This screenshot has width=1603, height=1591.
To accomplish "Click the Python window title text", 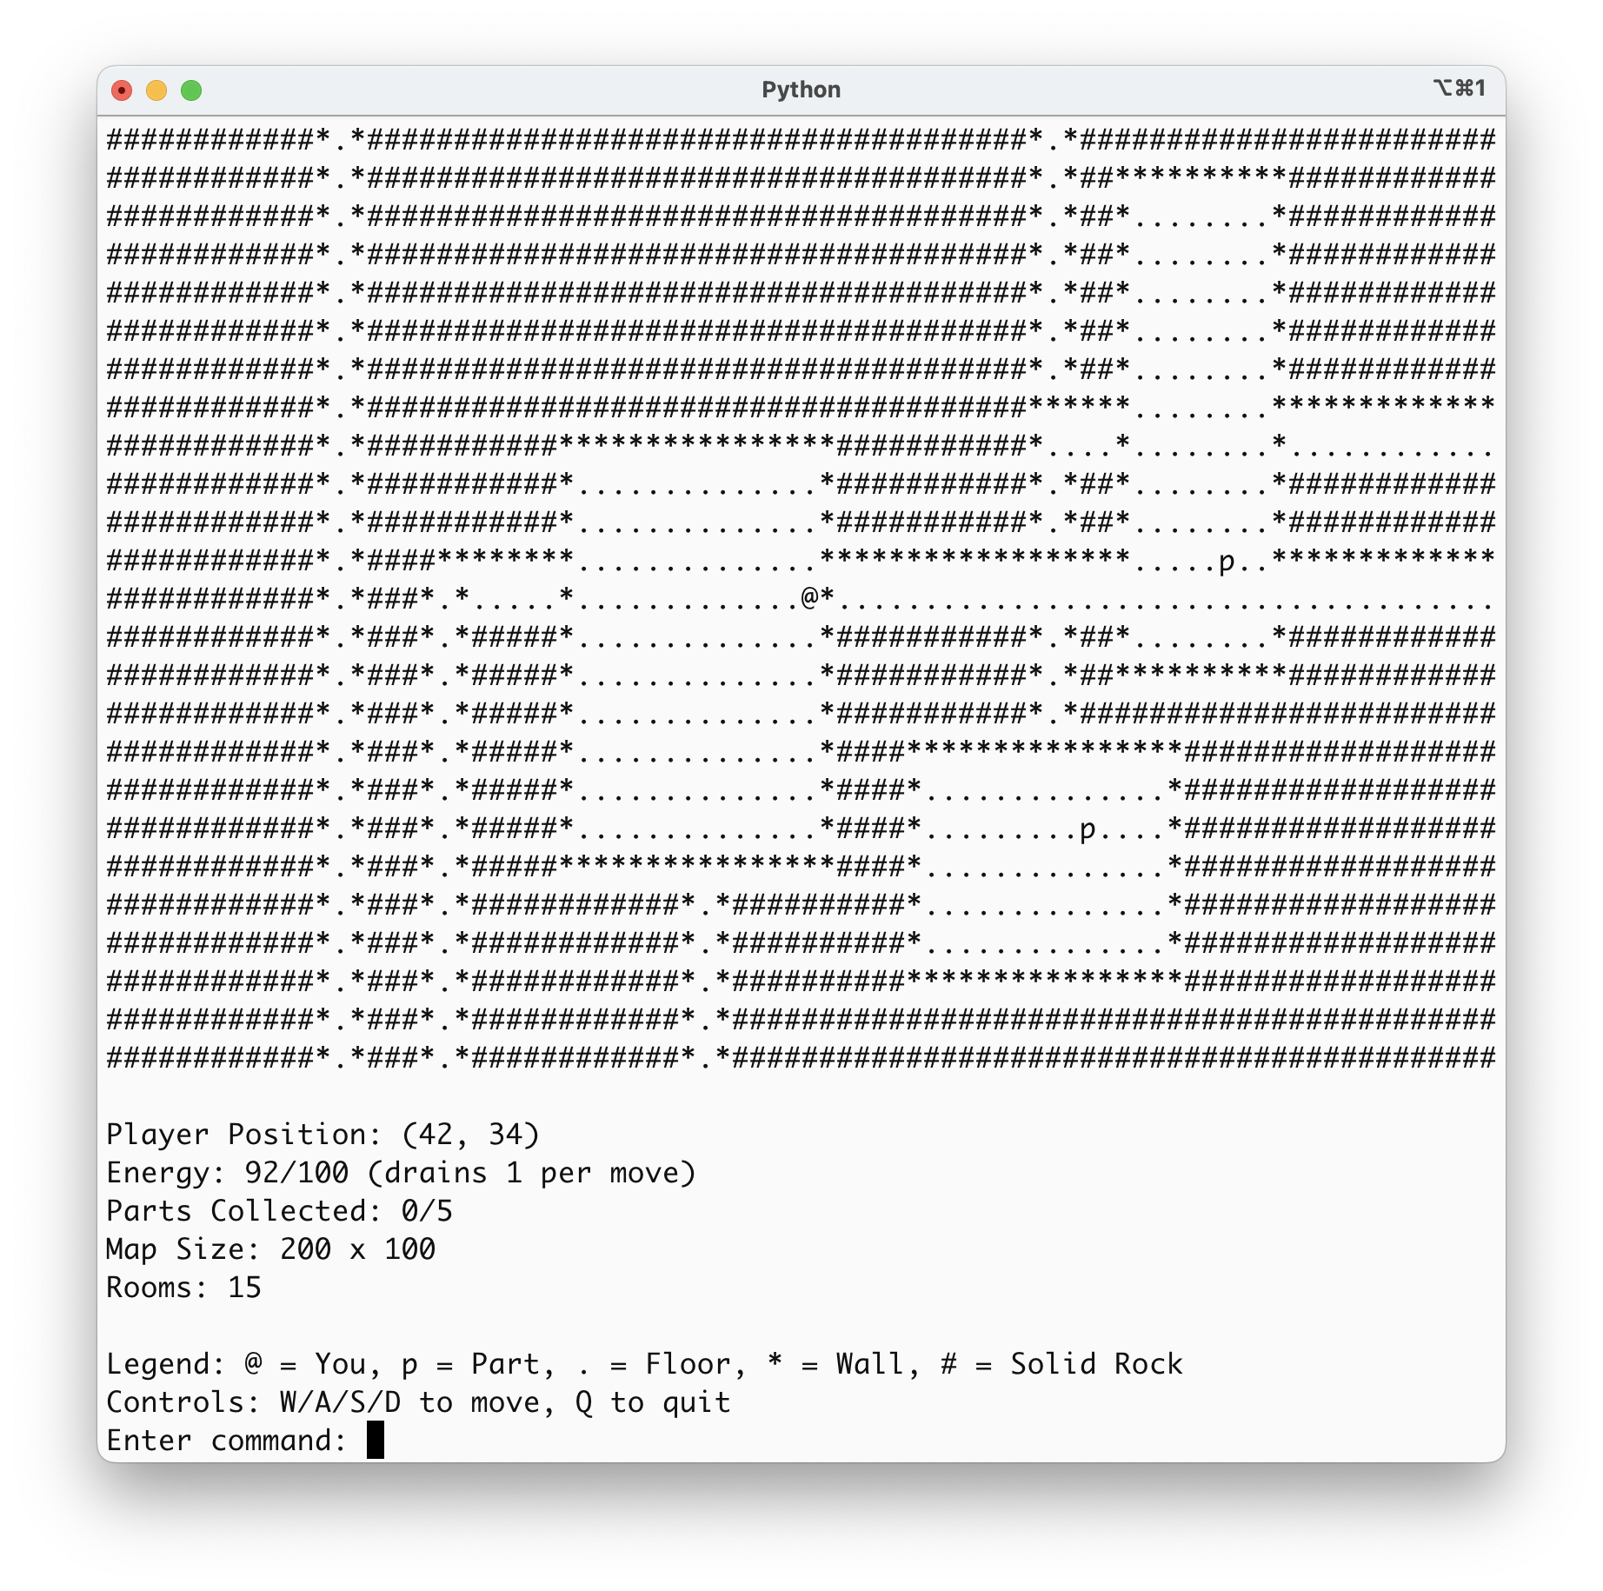I will click(801, 90).
